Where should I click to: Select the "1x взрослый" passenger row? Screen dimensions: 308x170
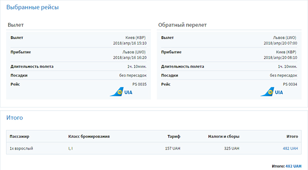[x=21, y=148]
